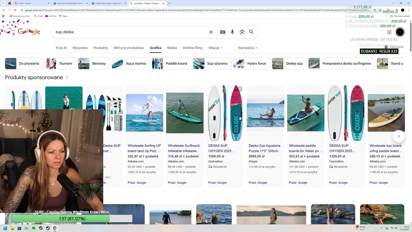
Task: Select the Deskę sup filter chip
Action: (289, 63)
